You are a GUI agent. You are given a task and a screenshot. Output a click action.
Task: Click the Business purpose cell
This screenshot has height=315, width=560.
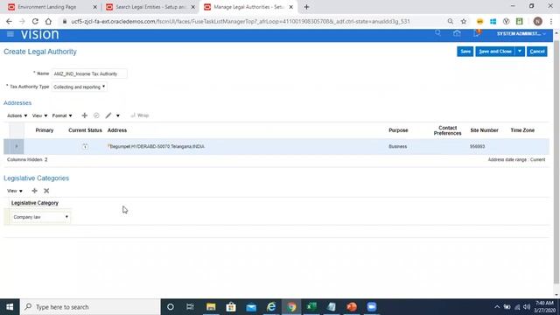point(397,146)
